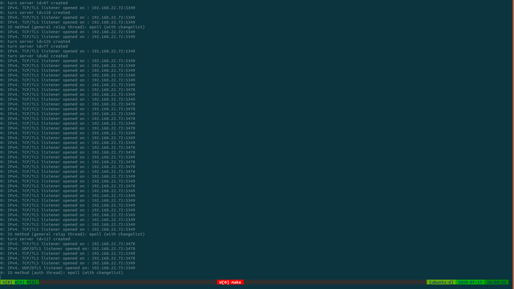Click the P[0] pane indicator
This screenshot has height=289, width=514.
pos(32,282)
